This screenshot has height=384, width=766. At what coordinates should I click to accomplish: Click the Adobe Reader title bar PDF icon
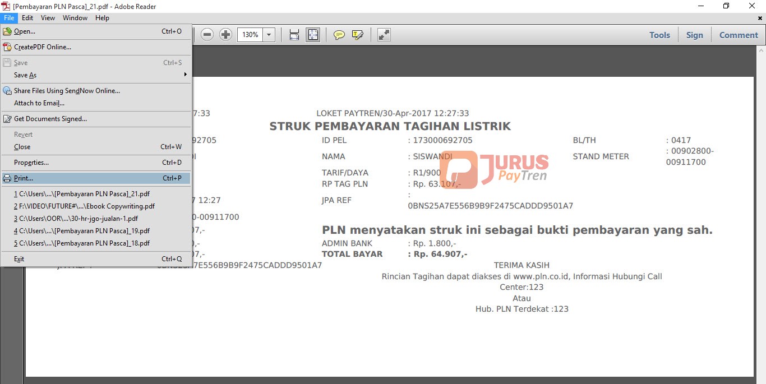6,6
